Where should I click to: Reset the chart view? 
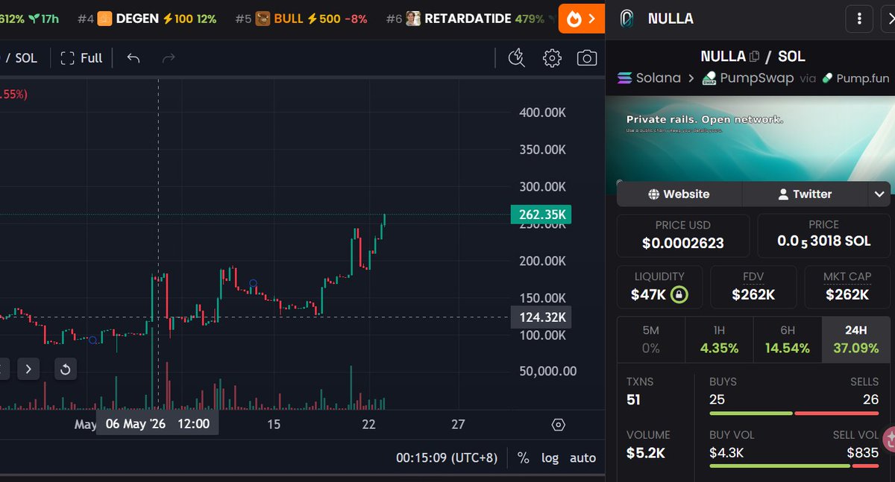[x=65, y=369]
